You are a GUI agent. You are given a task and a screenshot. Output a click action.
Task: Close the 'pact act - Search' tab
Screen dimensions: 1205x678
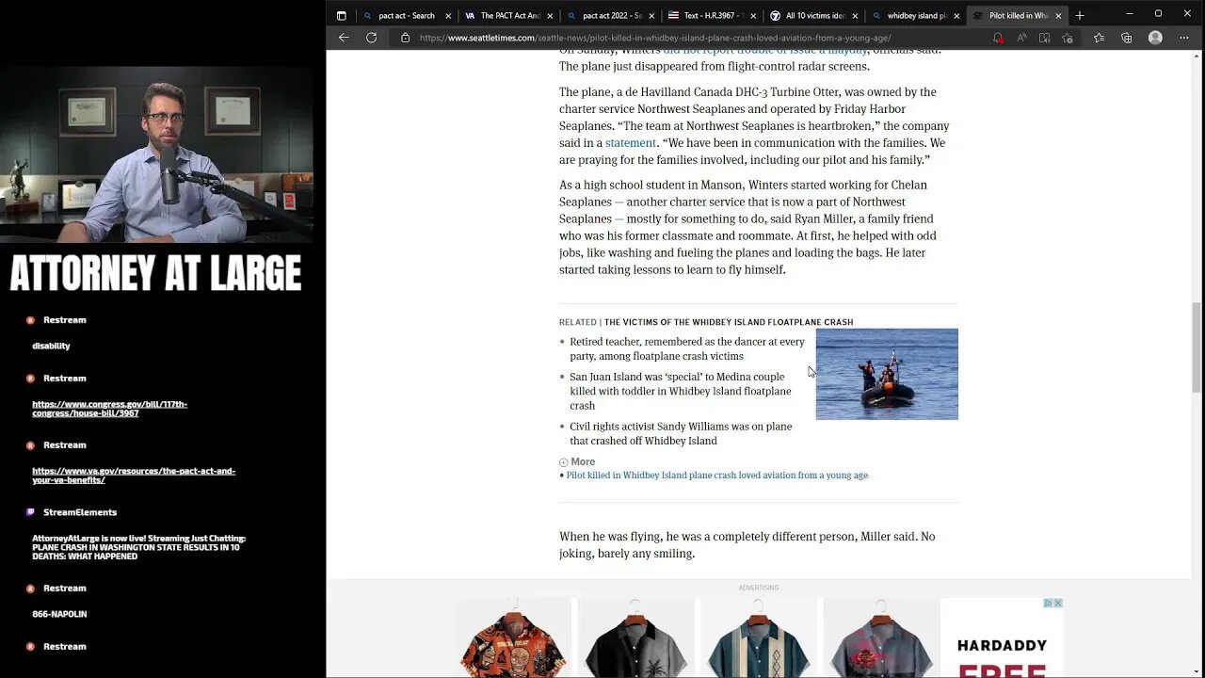(448, 16)
